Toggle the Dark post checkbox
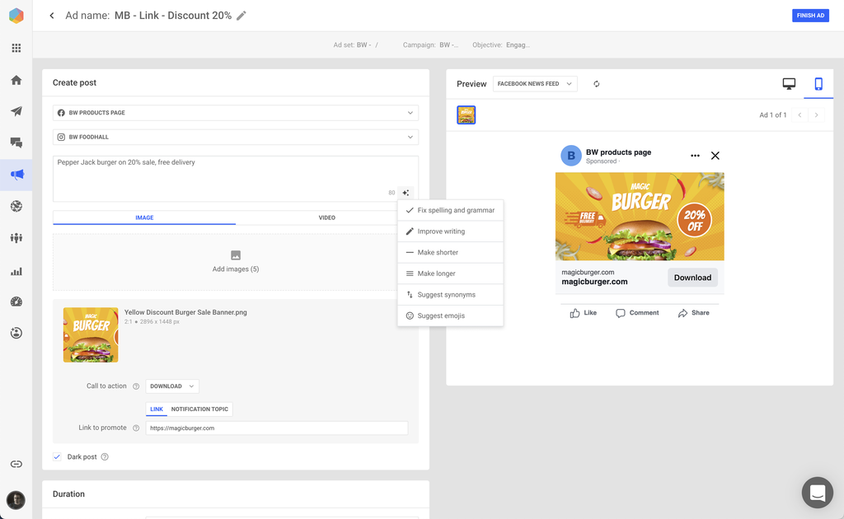844x519 pixels. click(x=58, y=456)
